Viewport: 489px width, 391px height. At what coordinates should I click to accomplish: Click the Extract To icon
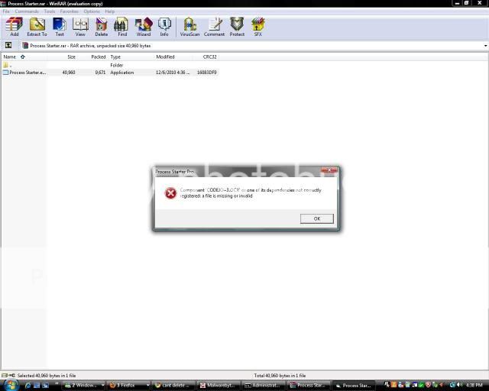click(37, 27)
